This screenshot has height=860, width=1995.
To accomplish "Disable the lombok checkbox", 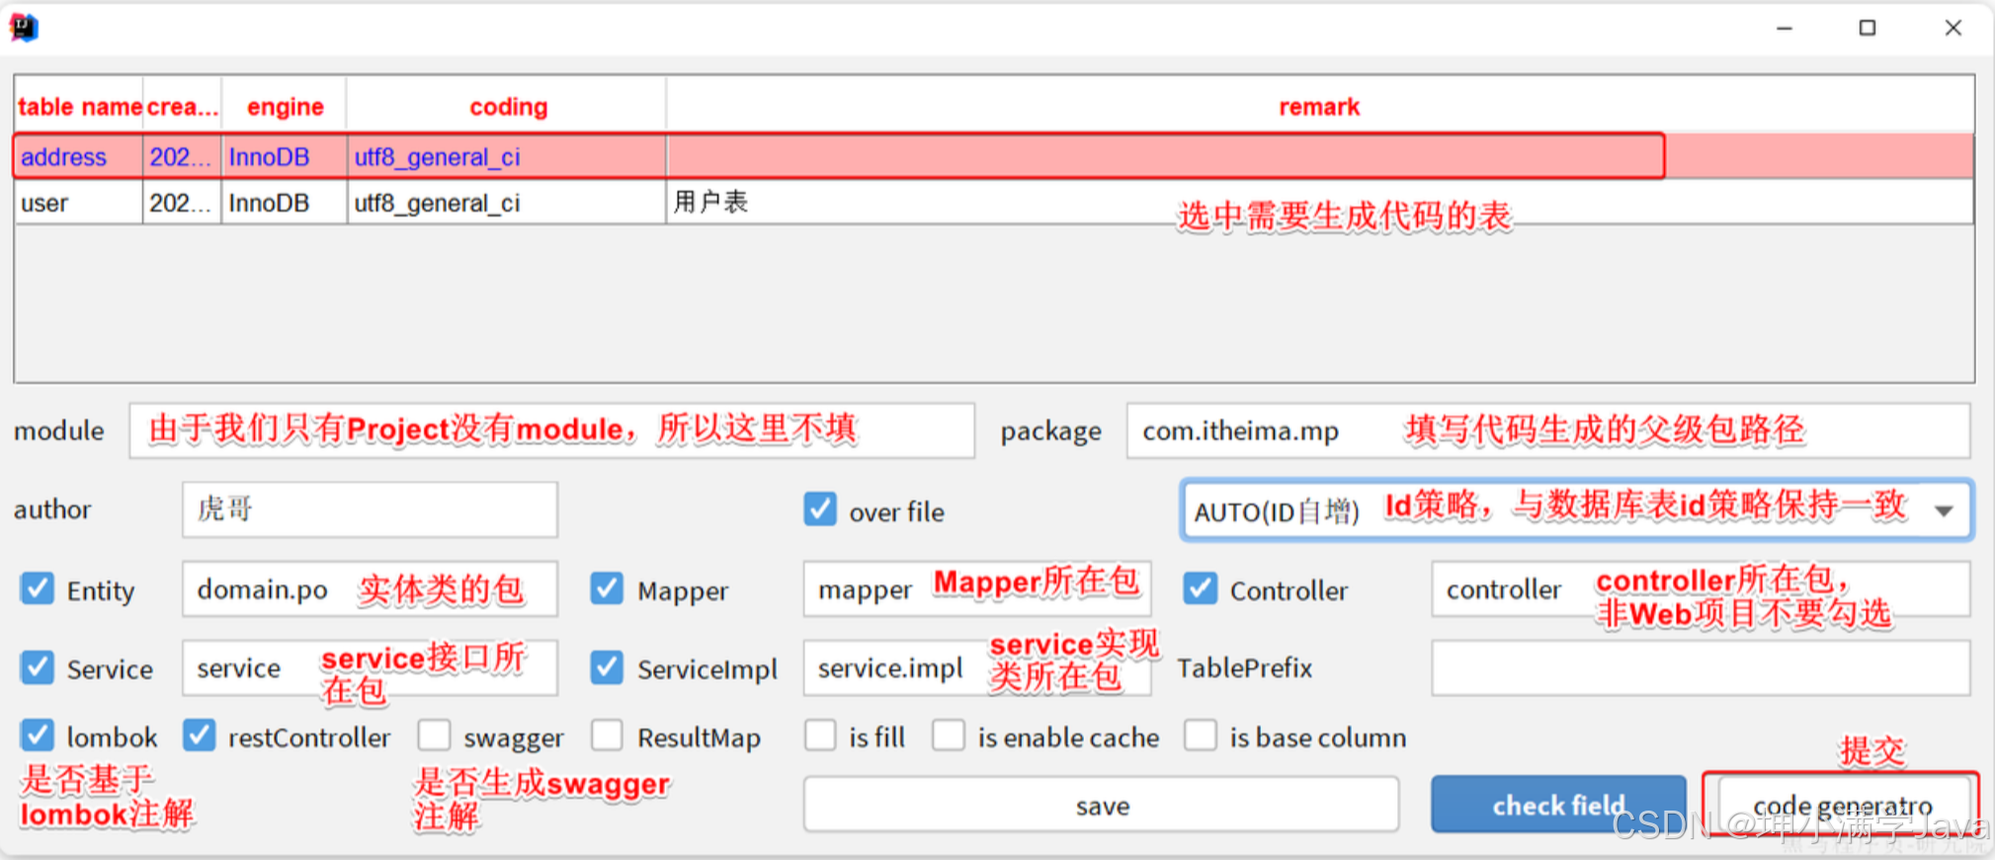I will (x=38, y=735).
